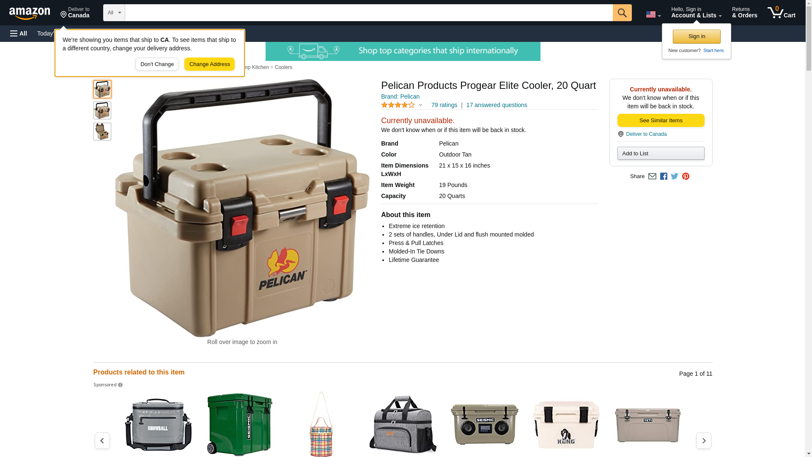Expand the star rating breakdown arrow
This screenshot has height=457, width=812.
tap(420, 105)
